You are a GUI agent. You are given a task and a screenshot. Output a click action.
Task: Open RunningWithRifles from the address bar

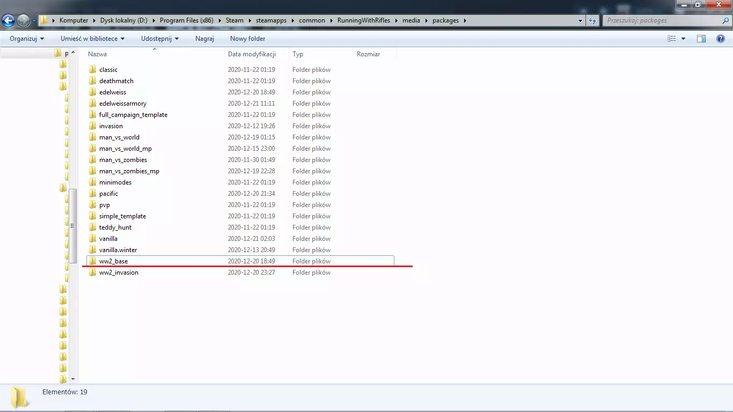[364, 20]
